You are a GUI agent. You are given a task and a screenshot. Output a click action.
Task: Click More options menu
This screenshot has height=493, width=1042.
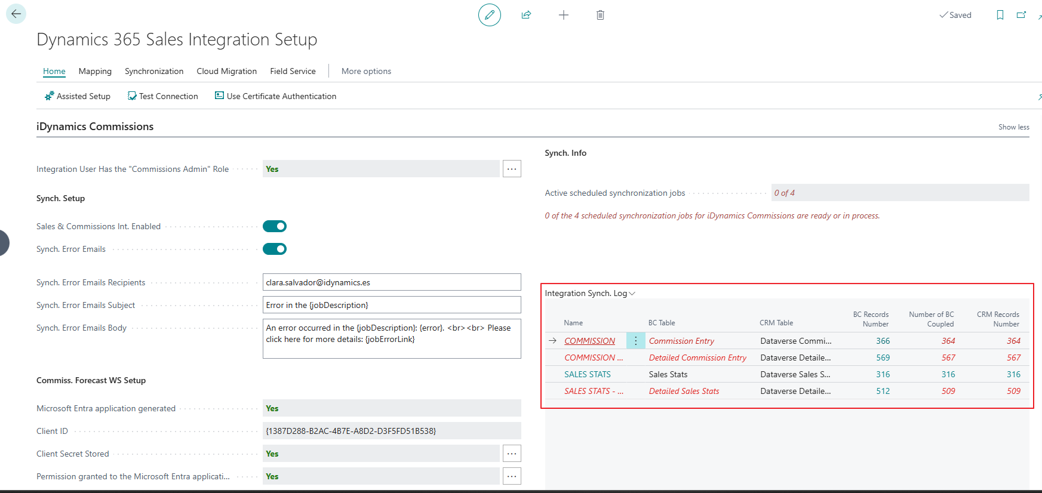366,71
